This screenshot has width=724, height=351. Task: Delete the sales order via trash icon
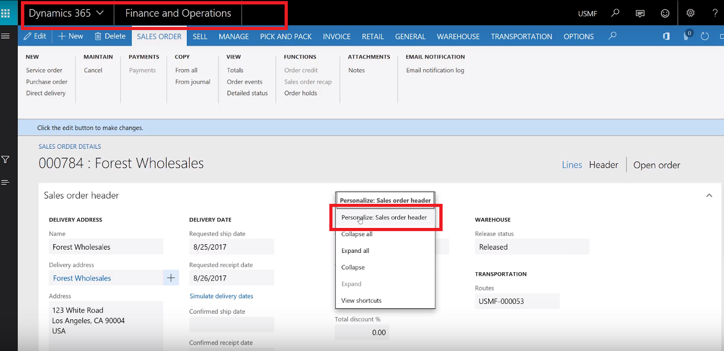coord(110,36)
